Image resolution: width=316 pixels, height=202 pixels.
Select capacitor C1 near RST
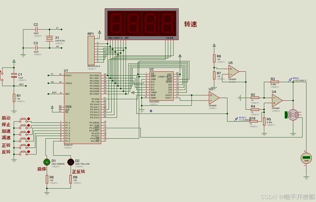pyautogui.click(x=13, y=76)
